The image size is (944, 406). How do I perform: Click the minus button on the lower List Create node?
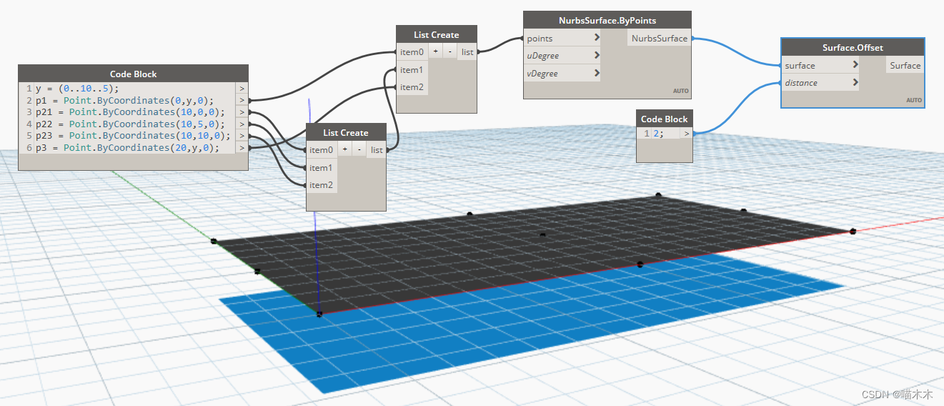[359, 150]
